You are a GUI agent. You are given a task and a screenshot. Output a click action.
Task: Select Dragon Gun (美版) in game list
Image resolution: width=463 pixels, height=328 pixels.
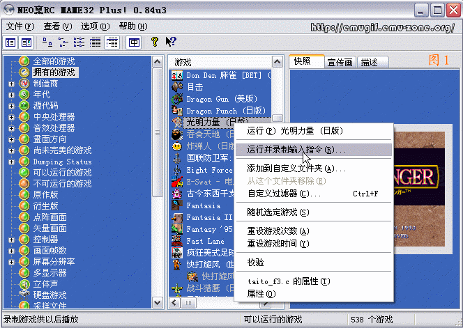pyautogui.click(x=222, y=99)
